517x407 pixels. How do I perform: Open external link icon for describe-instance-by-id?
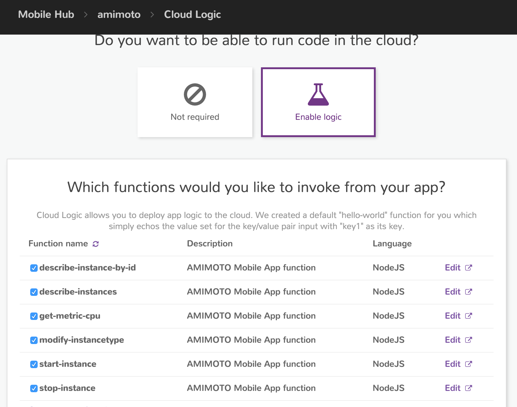pos(469,268)
